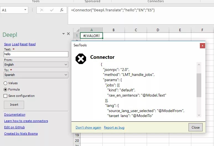
Task: Click the "source_lang_user_selected" line
Action: coord(146,111)
